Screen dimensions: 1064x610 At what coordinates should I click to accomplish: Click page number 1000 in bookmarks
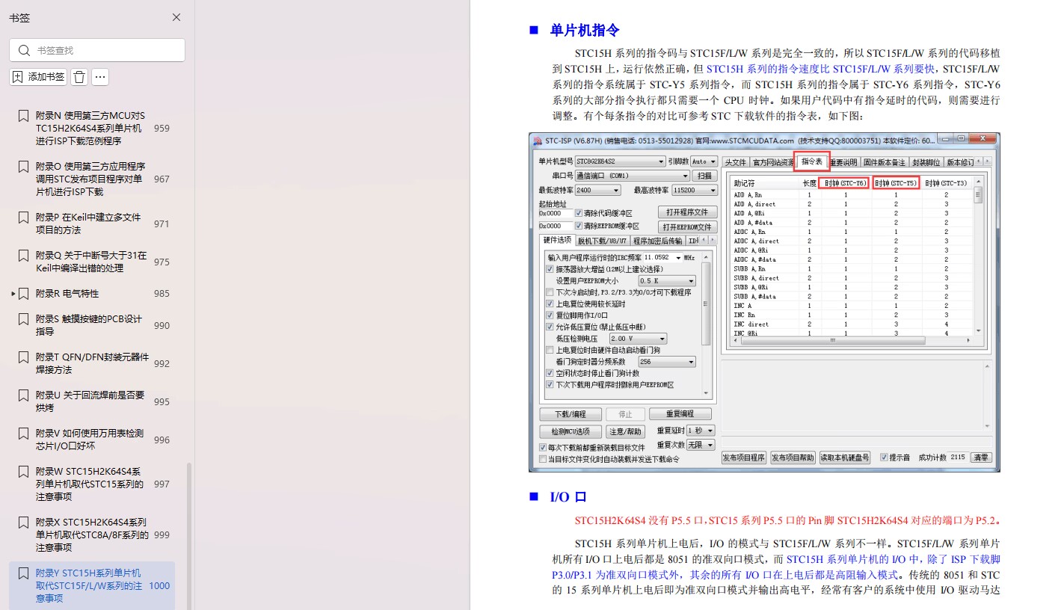(159, 586)
